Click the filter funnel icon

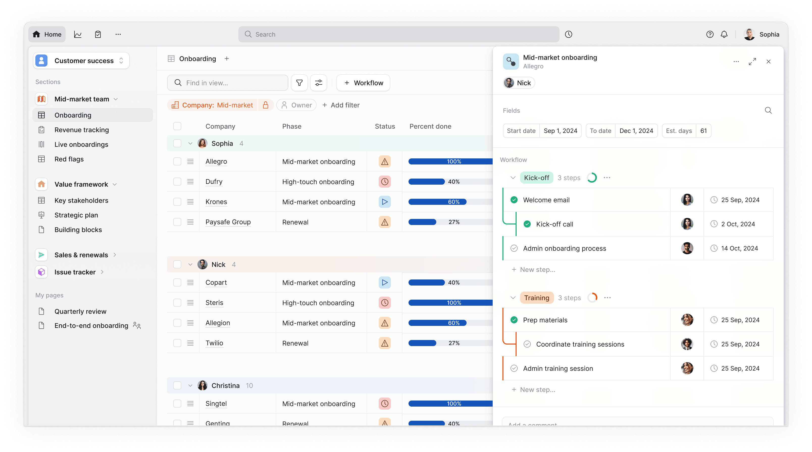(299, 83)
